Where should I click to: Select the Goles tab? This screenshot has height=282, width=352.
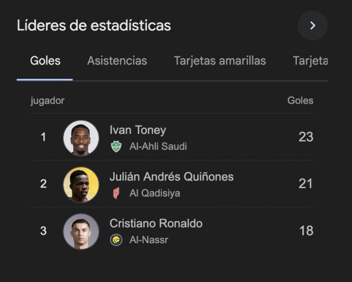tap(45, 61)
